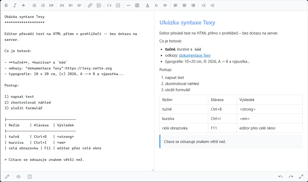
Task: Switch to preview-only mode (eye icon)
Action: 18,177
